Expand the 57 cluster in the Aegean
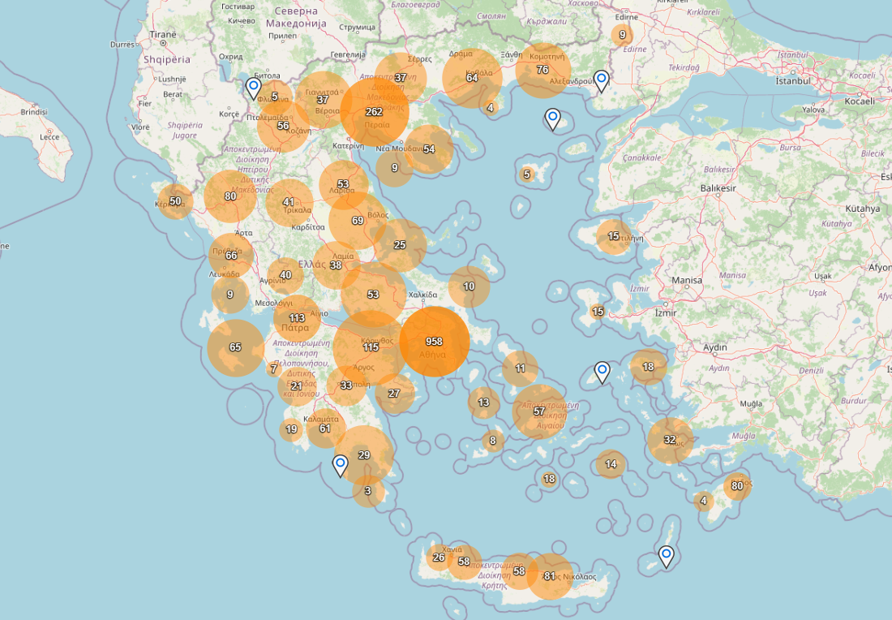The width and height of the screenshot is (892, 620). [x=539, y=411]
